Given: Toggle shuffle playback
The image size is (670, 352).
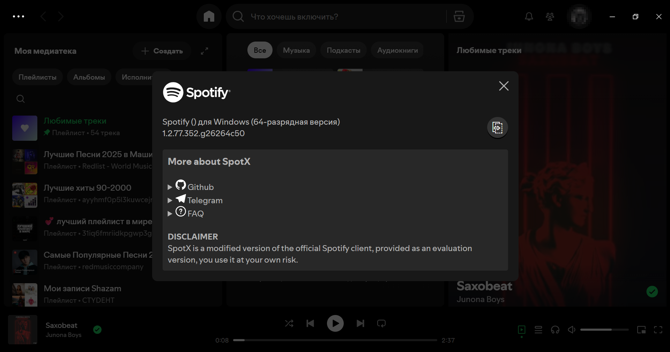Looking at the screenshot, I should (289, 323).
